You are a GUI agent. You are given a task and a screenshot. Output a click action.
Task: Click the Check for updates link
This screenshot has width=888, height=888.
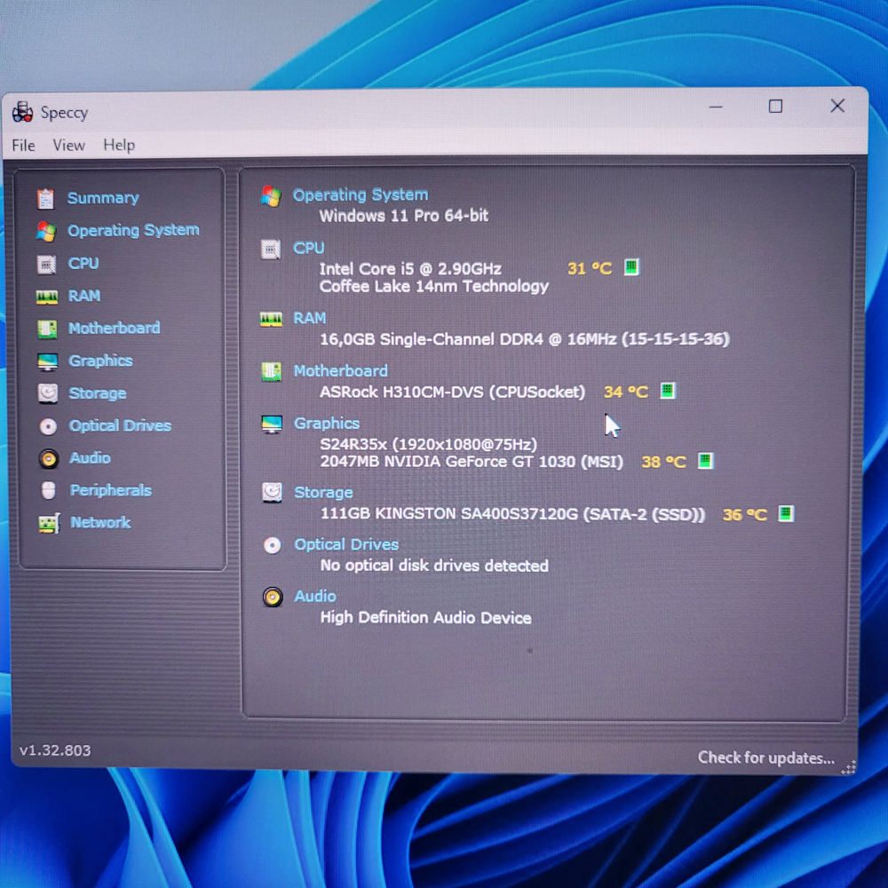[765, 757]
